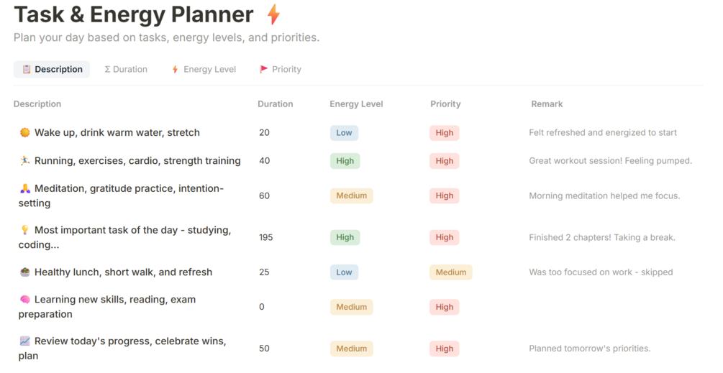The image size is (723, 373).
Task: Open the Priority view tab
Action: 280,70
